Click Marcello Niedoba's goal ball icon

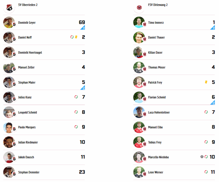202,156
